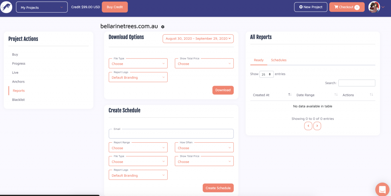Open the How Often schedule dropdown

(x=204, y=148)
